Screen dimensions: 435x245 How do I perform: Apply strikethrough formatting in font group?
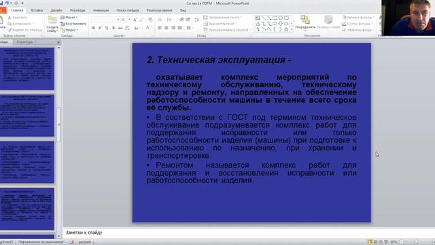click(x=120, y=28)
